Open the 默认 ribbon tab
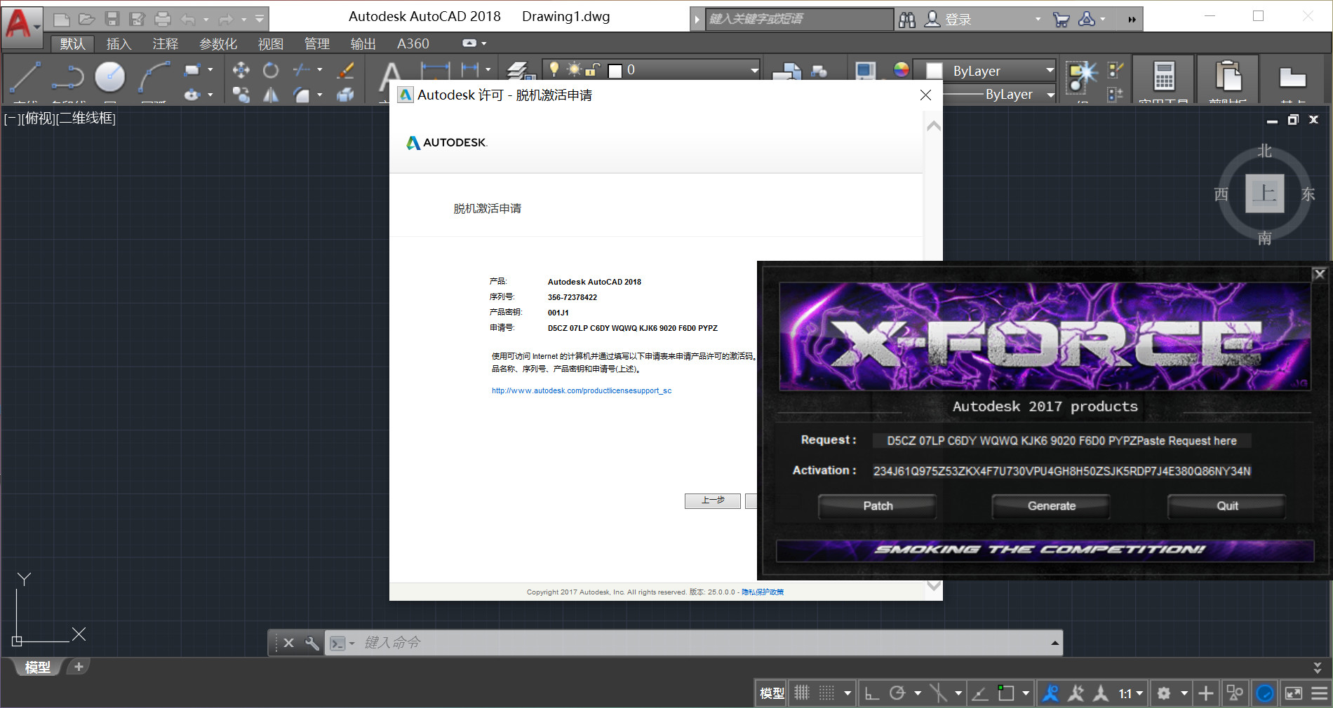This screenshot has width=1333, height=708. pos(72,43)
